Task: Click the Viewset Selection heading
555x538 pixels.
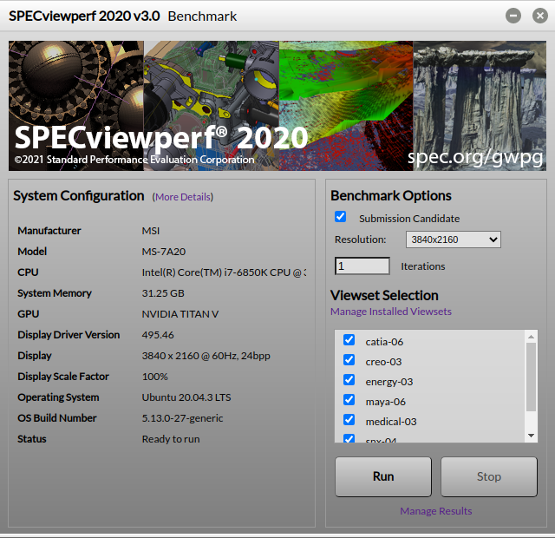Action: click(x=384, y=295)
